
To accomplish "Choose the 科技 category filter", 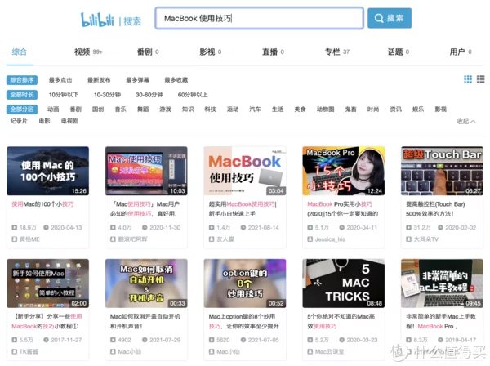I will [x=210, y=109].
